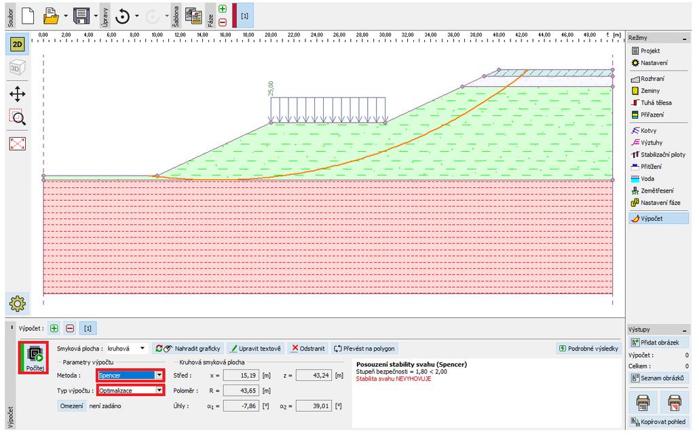Open Seznam obrázků list
The width and height of the screenshot is (695, 436).
tap(658, 378)
